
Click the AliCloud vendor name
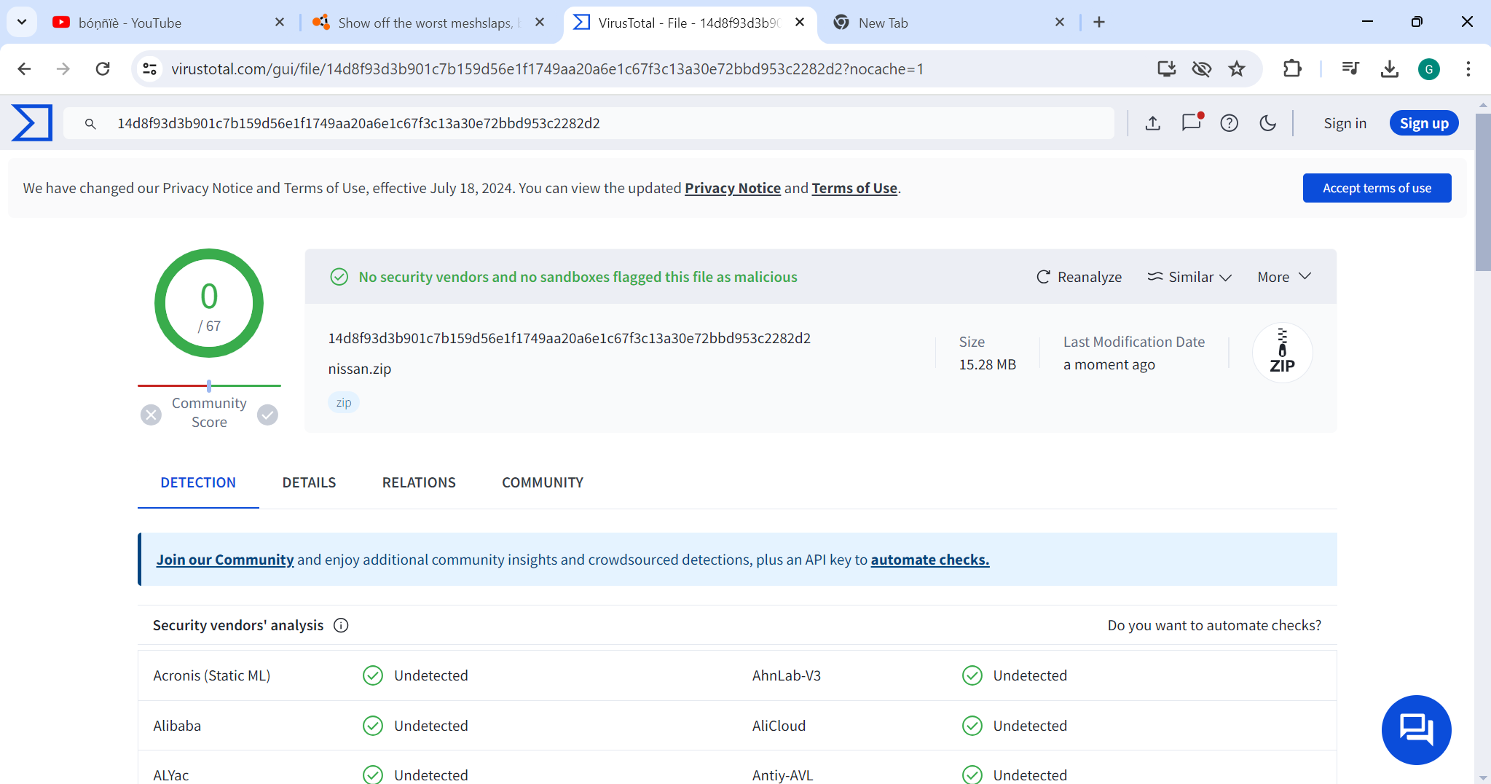pyautogui.click(x=779, y=726)
